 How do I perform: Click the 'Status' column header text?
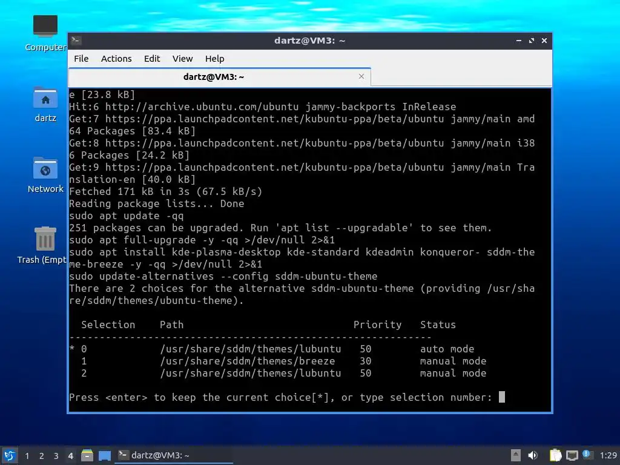pos(438,325)
